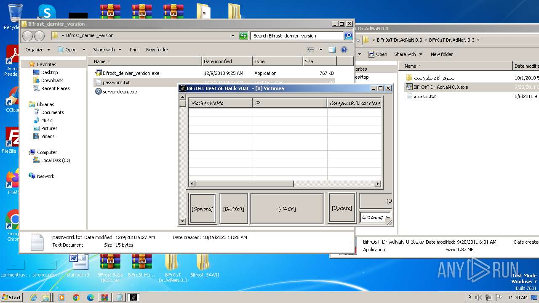
Task: Sort by Size column header
Action: [320, 61]
